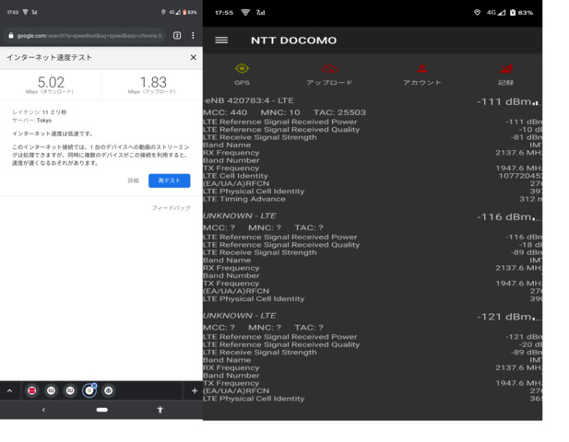Switch to the last circular tab icon
This screenshot has width=569, height=442.
(x=109, y=390)
